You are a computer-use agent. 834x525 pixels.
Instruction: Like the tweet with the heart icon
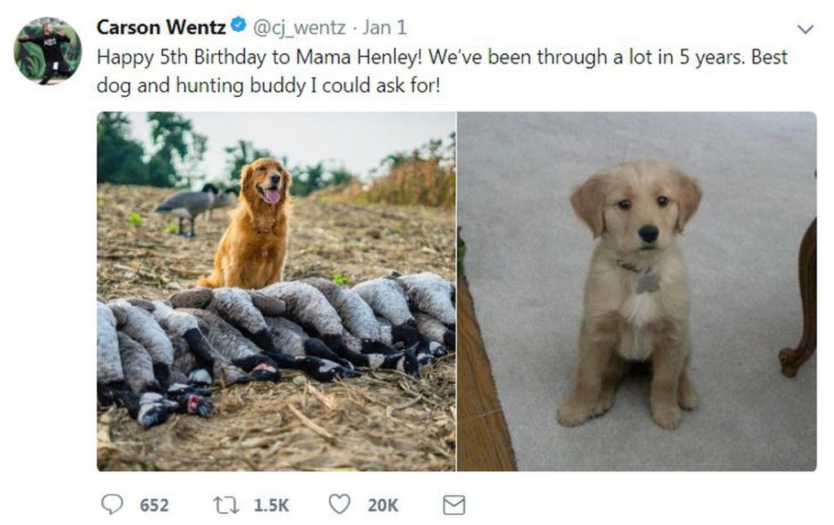[340, 504]
